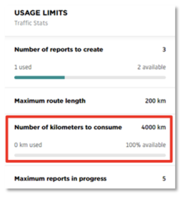Select the Maximum route length label
Screen dimensions: 181x197
click(x=50, y=101)
